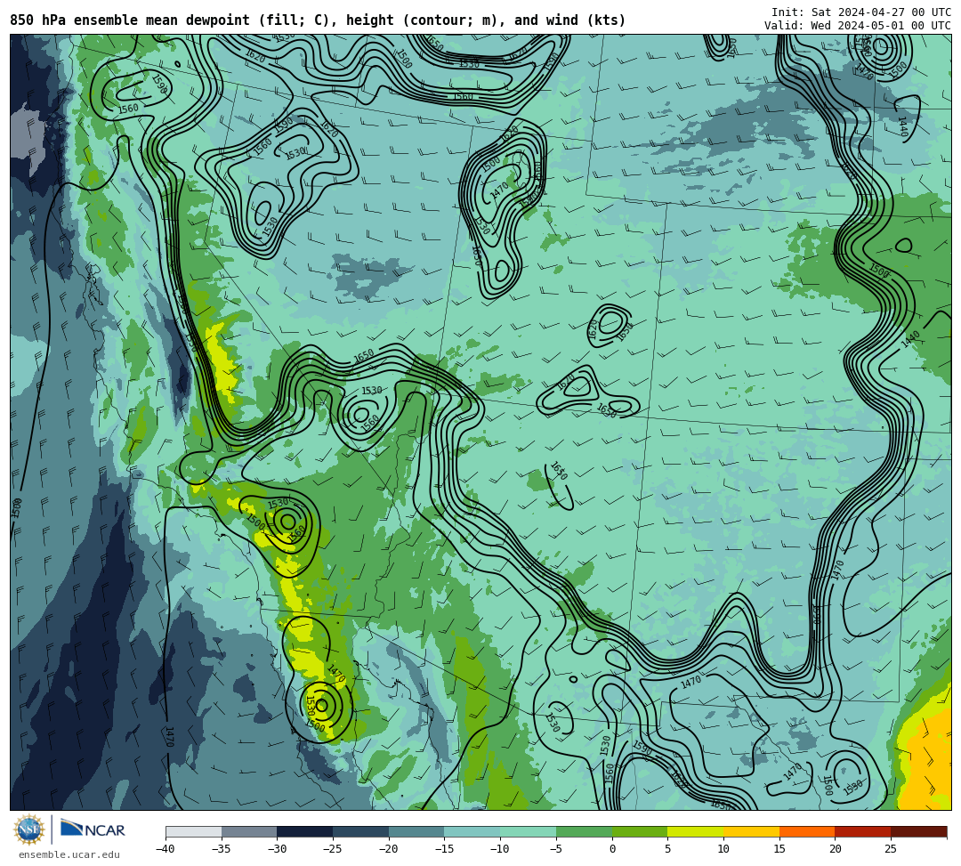Click the -25 colorbar label
Screen dimensions: 961x866
point(332,849)
